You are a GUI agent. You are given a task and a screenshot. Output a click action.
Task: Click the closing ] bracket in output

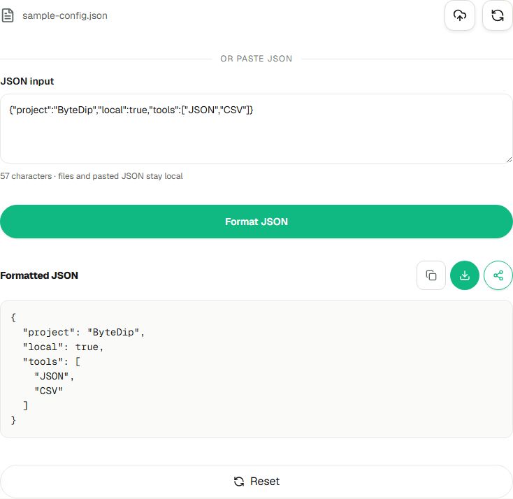click(x=25, y=406)
